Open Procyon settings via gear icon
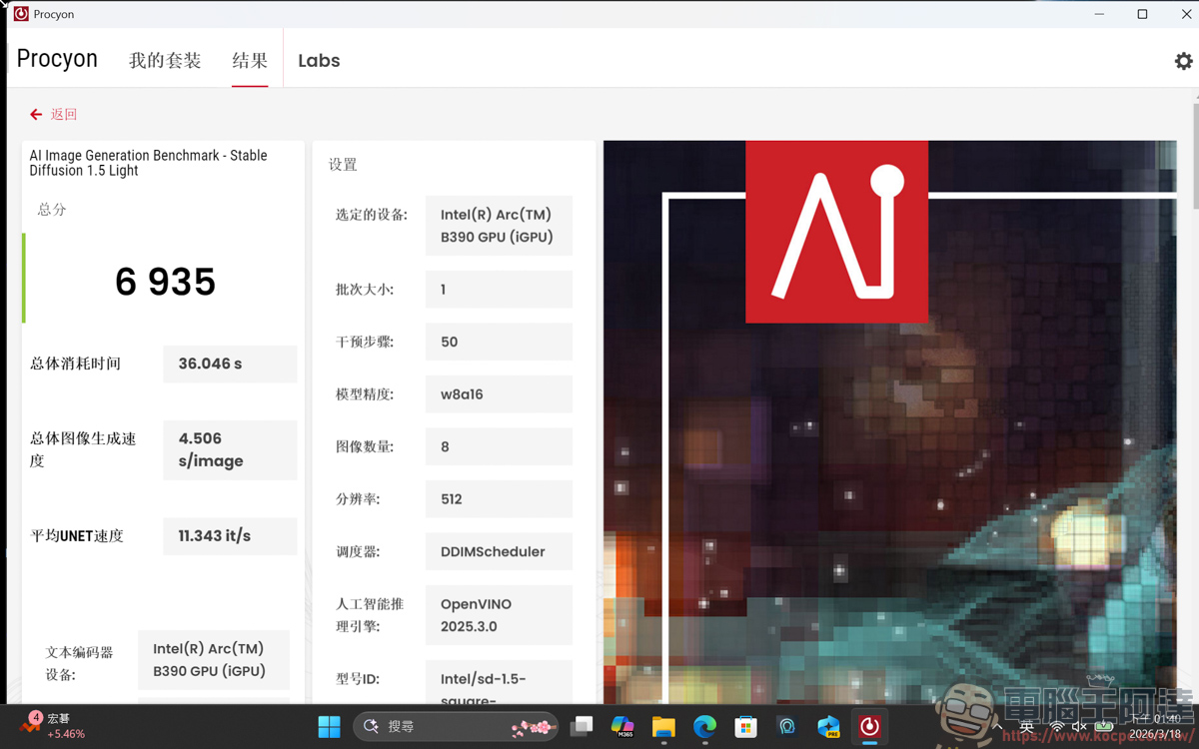Image resolution: width=1199 pixels, height=749 pixels. [1183, 61]
